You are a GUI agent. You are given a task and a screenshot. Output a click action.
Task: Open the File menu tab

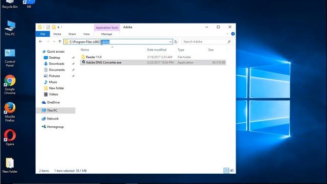[43, 34]
